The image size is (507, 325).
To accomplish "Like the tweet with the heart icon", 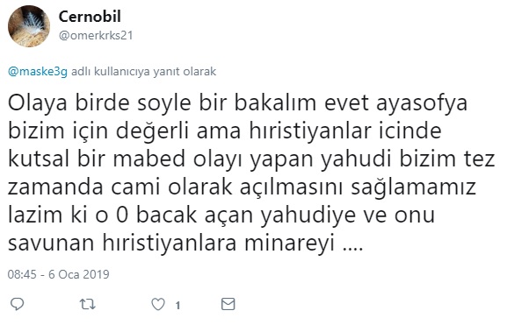I will [158, 304].
